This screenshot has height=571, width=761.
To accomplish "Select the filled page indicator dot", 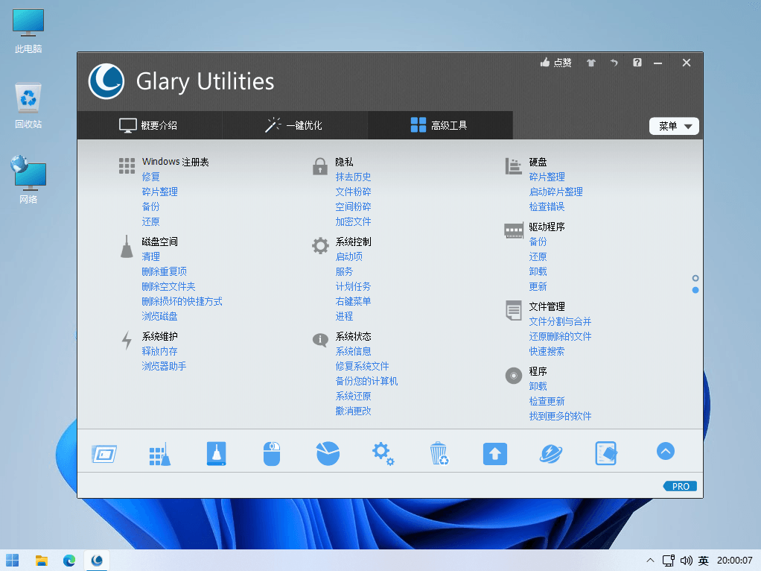I will tap(695, 290).
